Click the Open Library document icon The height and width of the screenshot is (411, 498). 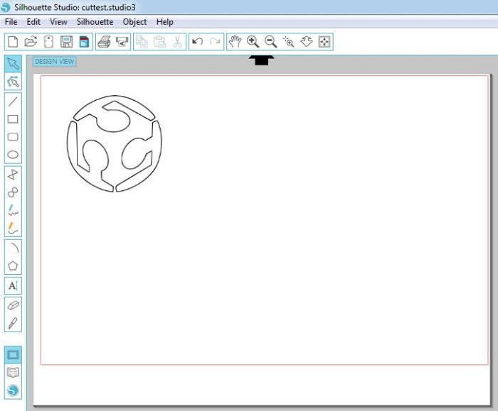click(x=48, y=41)
